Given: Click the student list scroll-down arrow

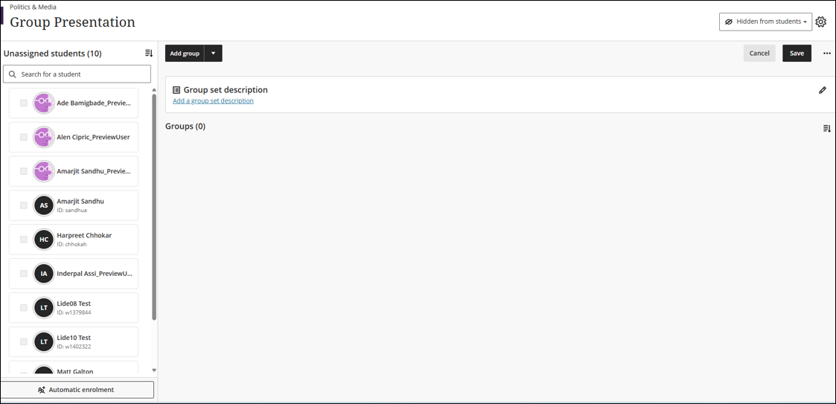Looking at the screenshot, I should click(x=154, y=370).
